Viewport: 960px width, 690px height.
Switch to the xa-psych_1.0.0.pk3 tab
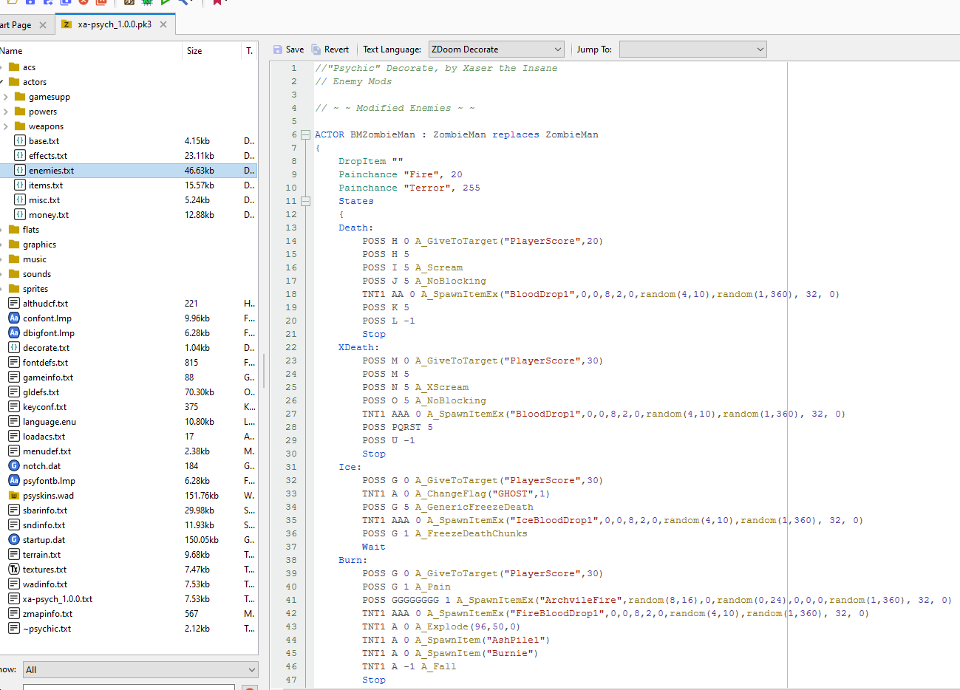pos(114,24)
